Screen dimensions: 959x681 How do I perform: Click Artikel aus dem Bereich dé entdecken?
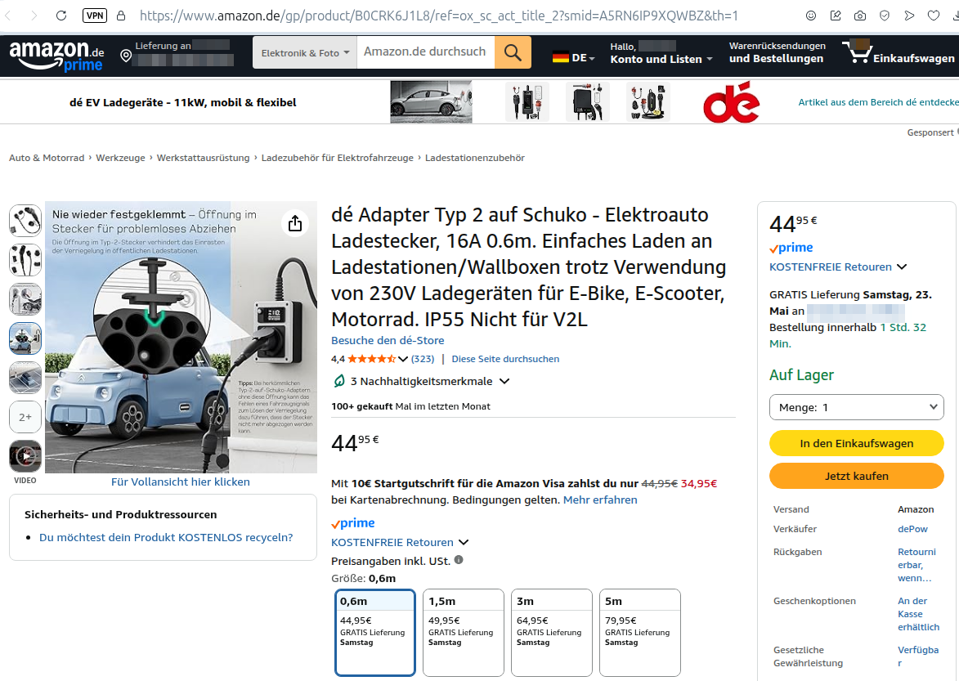(x=878, y=102)
